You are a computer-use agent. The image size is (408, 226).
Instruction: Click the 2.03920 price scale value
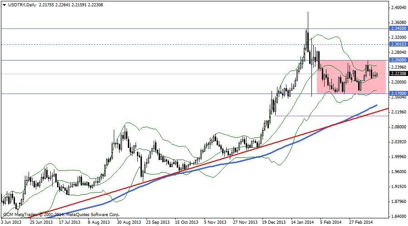(x=398, y=142)
